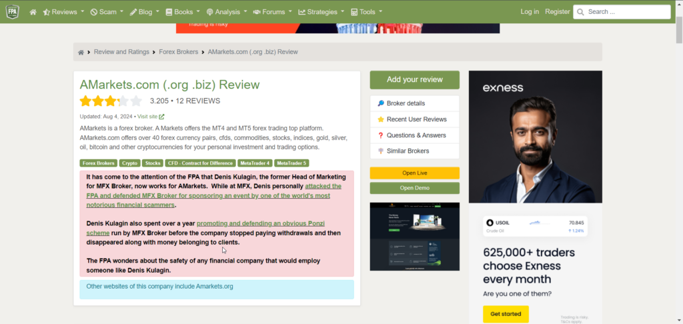
Task: Go to home via navbar house icon
Action: 33,12
